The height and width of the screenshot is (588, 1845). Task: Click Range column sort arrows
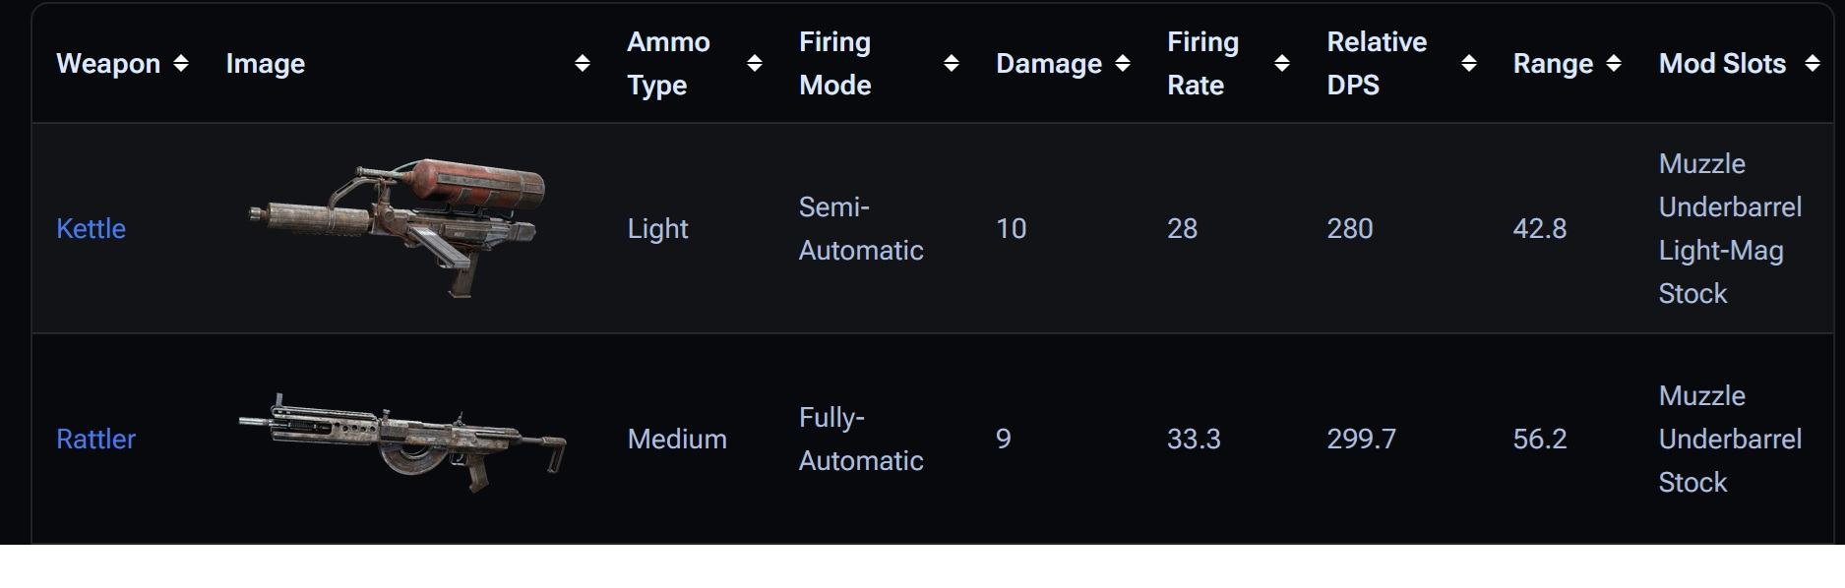[1614, 63]
